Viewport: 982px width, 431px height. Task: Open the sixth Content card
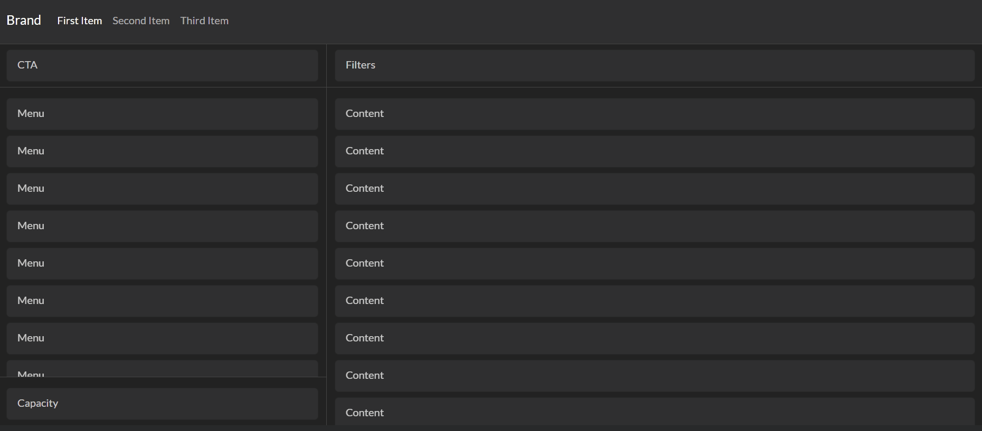click(x=655, y=301)
